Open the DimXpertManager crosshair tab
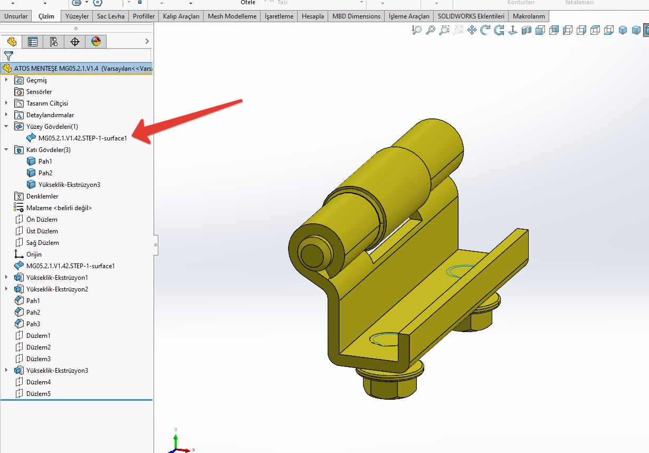The image size is (649, 453). click(75, 42)
